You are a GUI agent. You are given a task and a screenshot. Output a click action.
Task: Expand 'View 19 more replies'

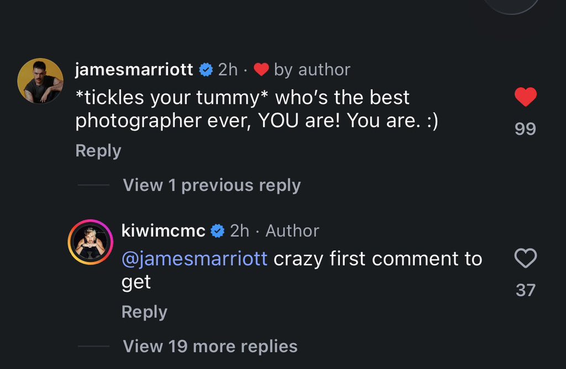click(210, 346)
